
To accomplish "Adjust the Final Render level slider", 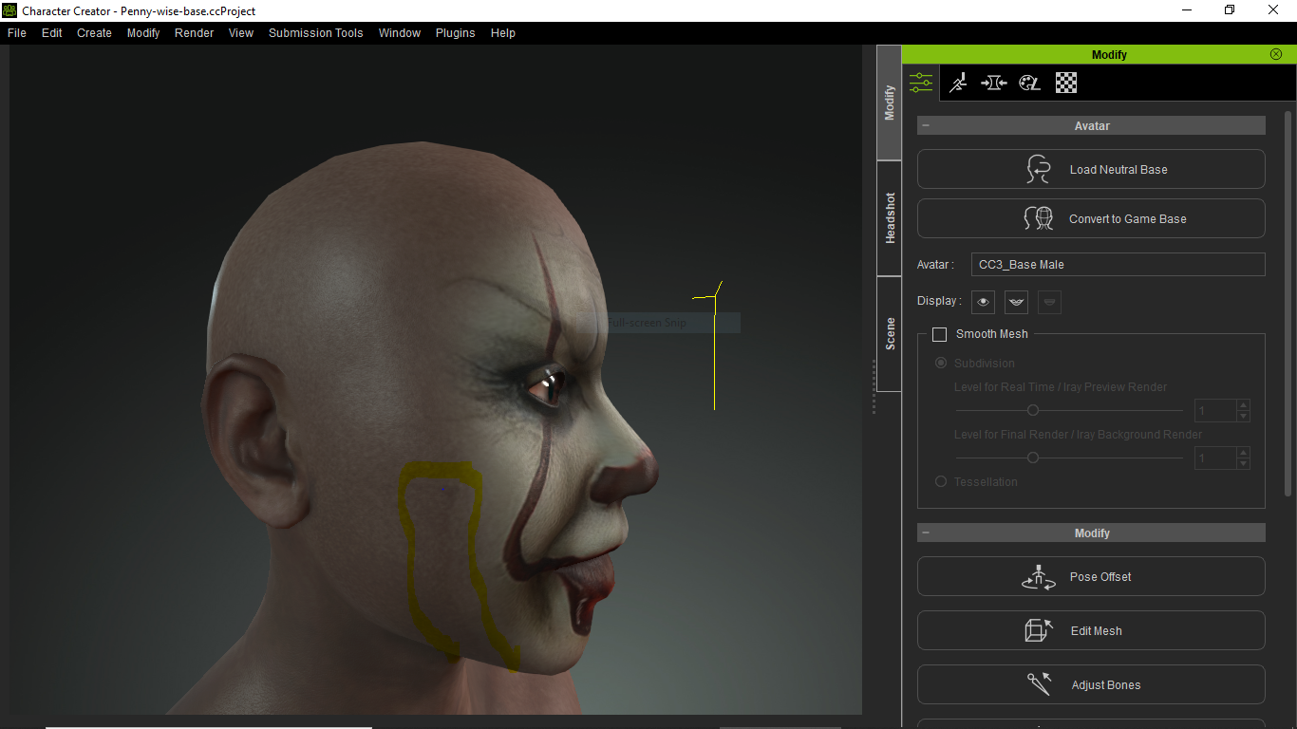I will [x=1033, y=458].
